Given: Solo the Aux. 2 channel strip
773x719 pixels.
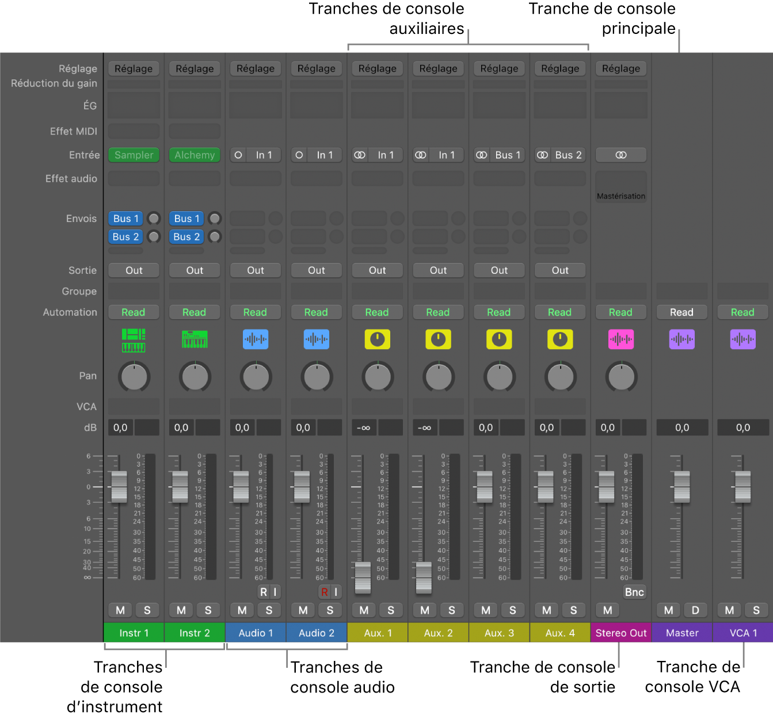Looking at the screenshot, I should pos(452,610).
